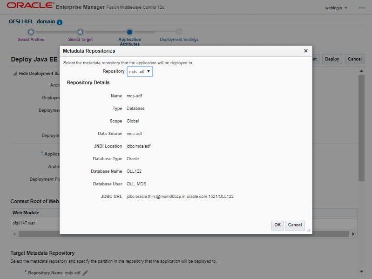The image size is (372, 279).
Task: Click the Repository Details heading
Action: point(88,82)
